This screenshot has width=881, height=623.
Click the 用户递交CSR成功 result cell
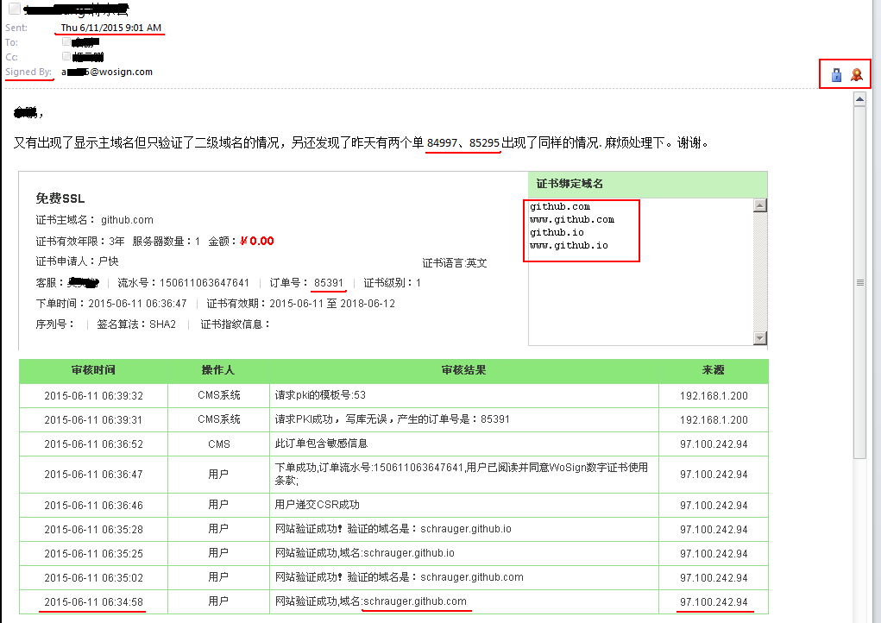click(464, 505)
